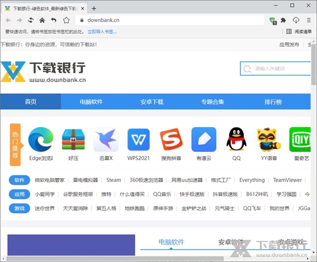Open the 我的世界 game link

(279, 208)
